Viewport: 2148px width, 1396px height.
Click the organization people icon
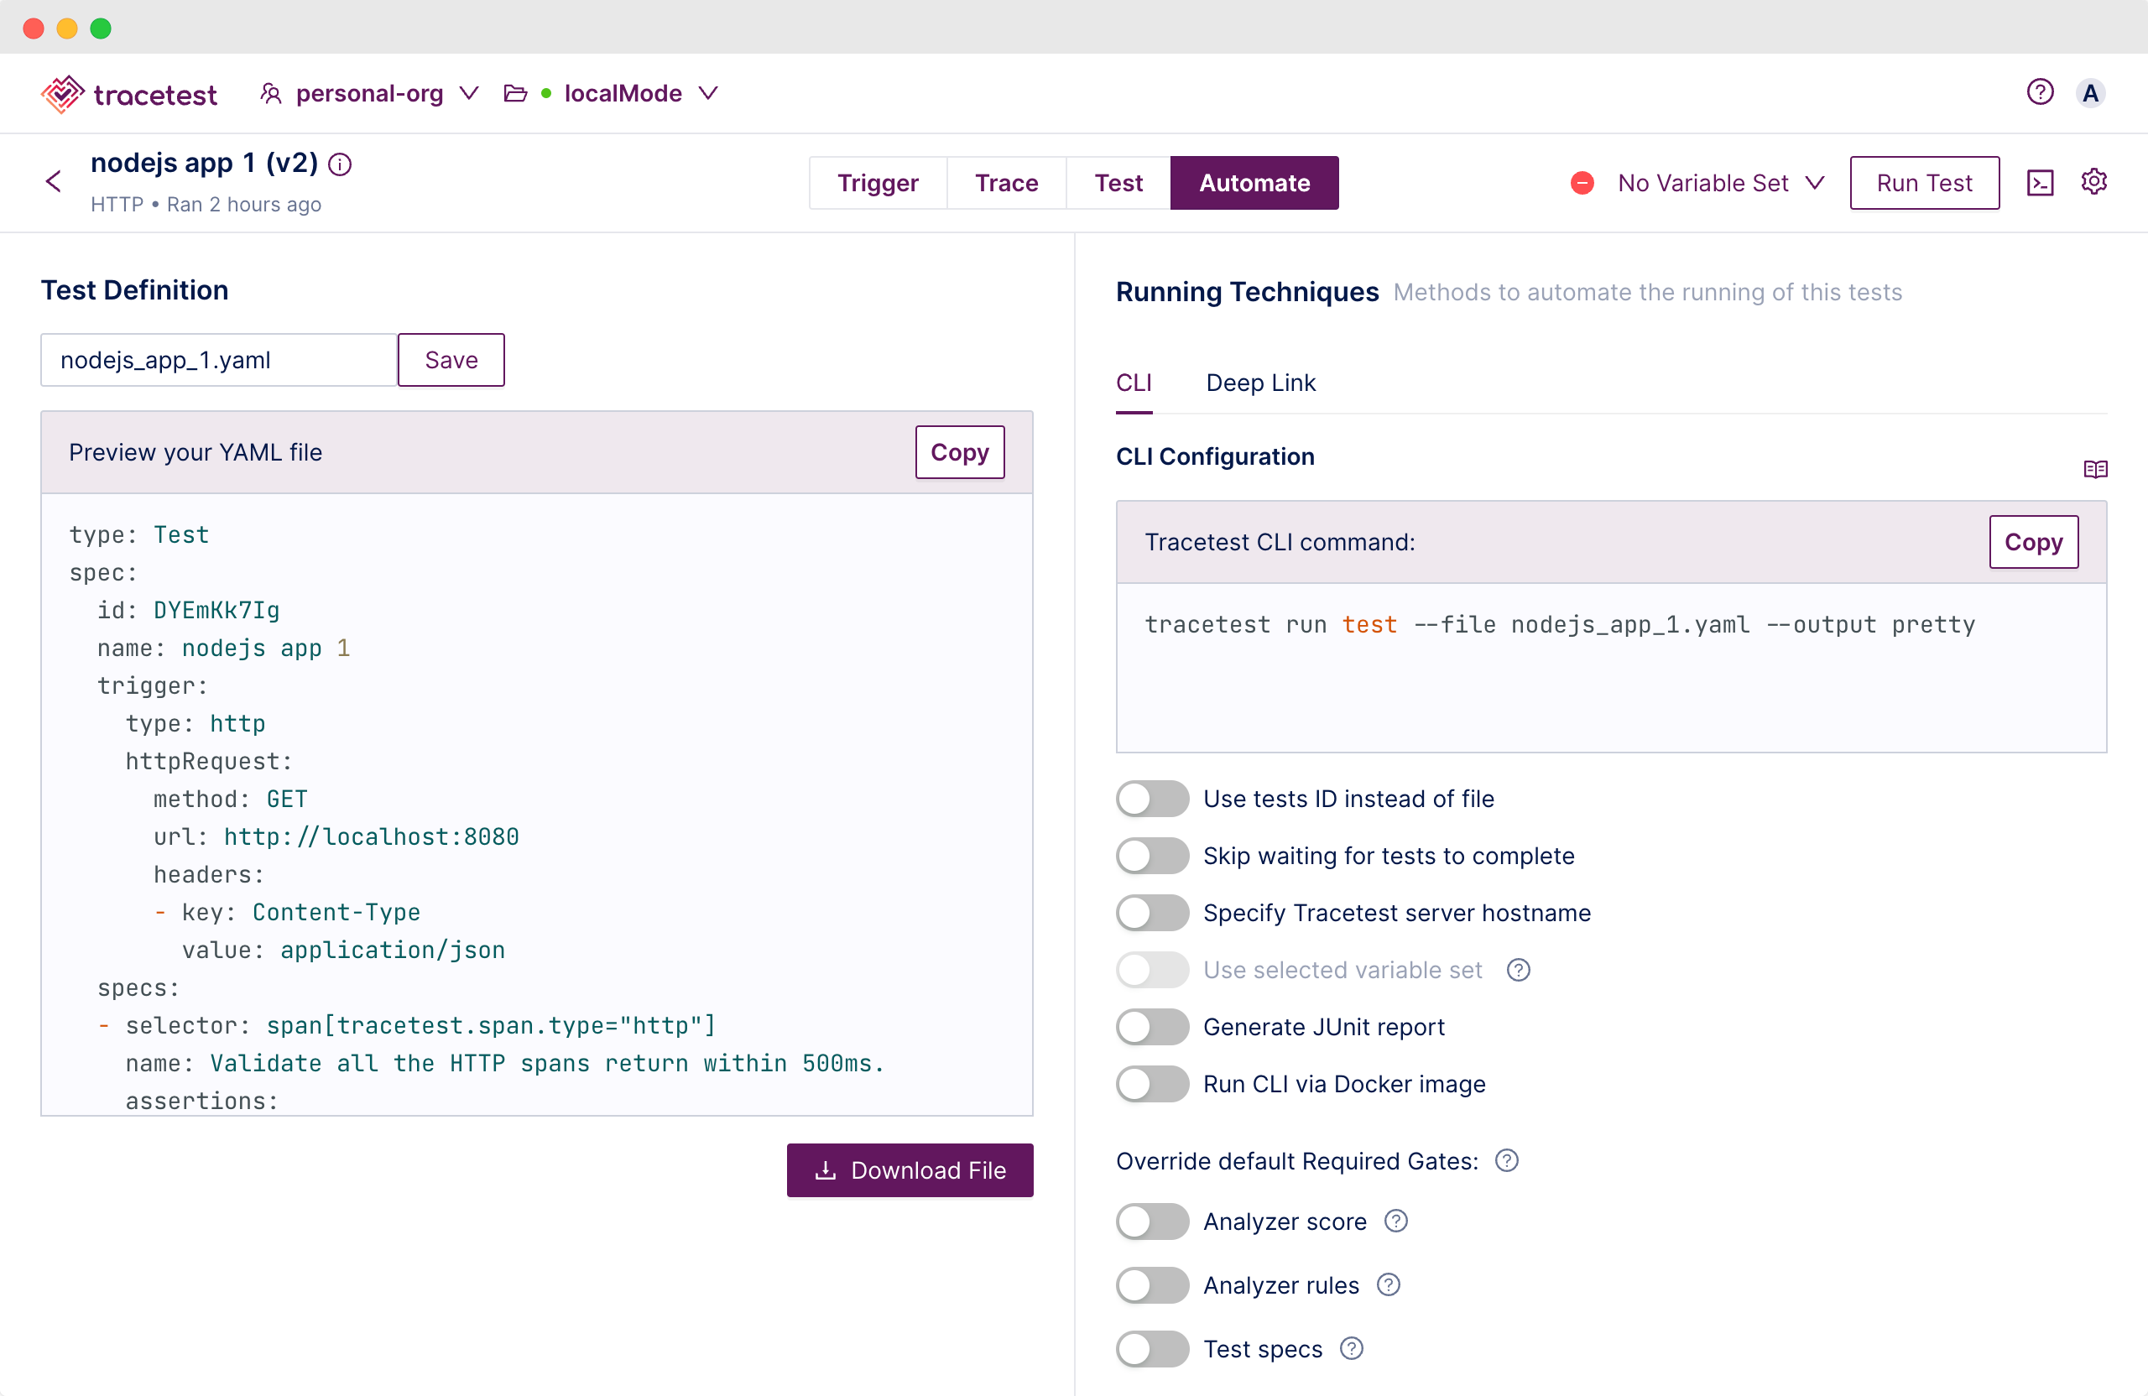pos(270,93)
